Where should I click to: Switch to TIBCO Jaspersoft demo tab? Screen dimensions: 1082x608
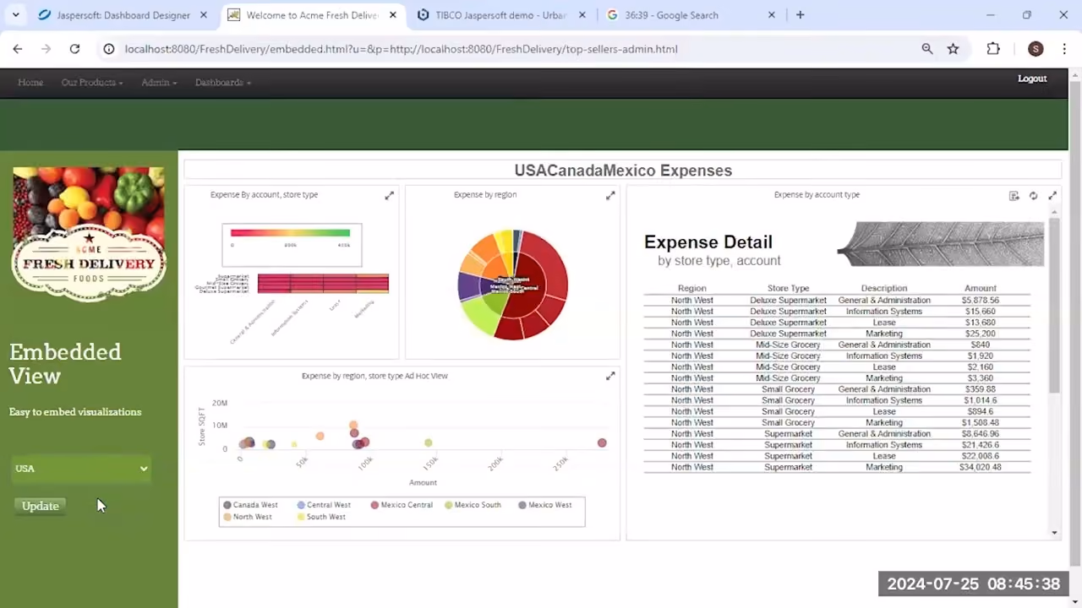[x=502, y=15]
